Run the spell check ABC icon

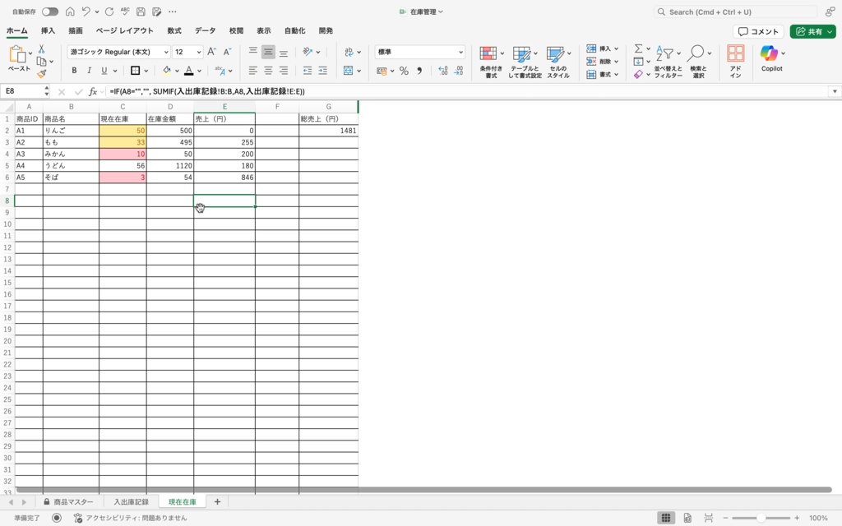[125, 12]
